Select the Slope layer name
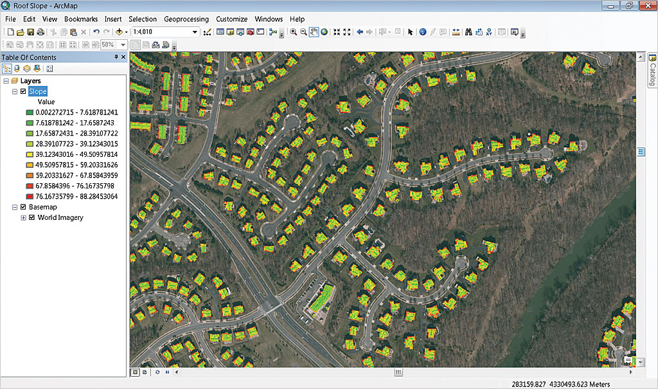Image resolution: width=658 pixels, height=389 pixels. 37,91
